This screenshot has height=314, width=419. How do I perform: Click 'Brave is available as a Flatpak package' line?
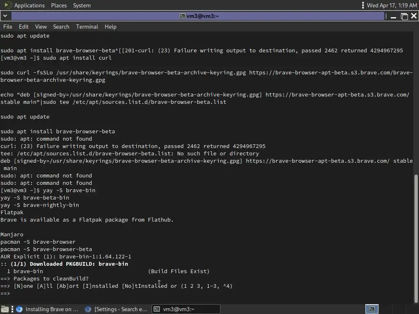pos(87,220)
